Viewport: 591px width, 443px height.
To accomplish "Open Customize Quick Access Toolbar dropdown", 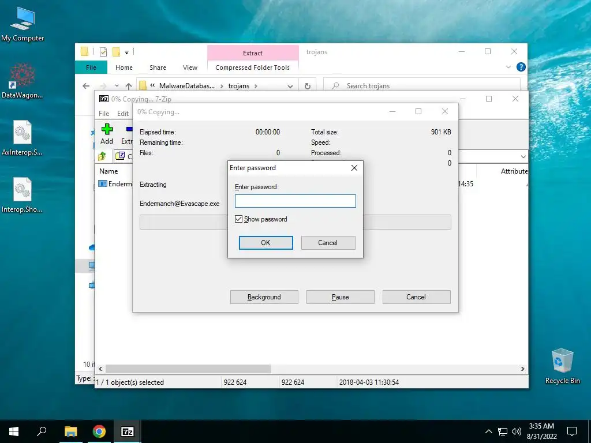I will click(x=126, y=52).
